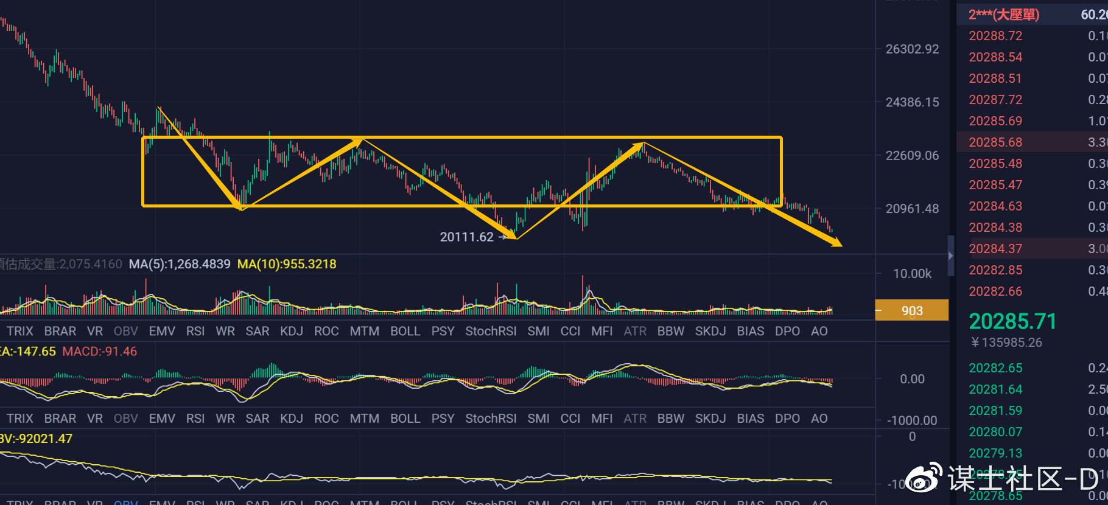Select RSI indicator below the volume panel
This screenshot has height=505, width=1108.
click(x=195, y=331)
